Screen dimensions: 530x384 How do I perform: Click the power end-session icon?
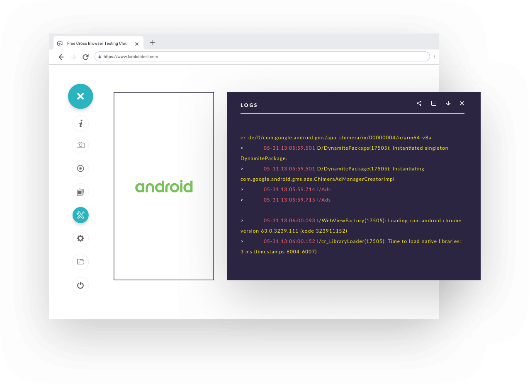click(x=80, y=285)
